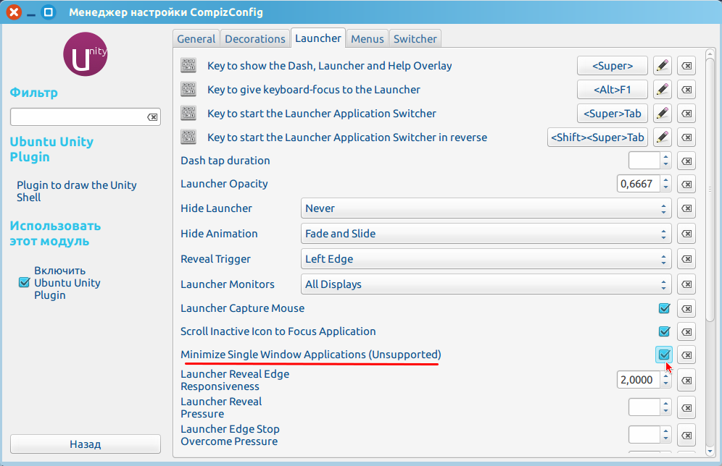Edit the keyboard-focus Launcher binding pencil
The height and width of the screenshot is (466, 722).
click(662, 90)
